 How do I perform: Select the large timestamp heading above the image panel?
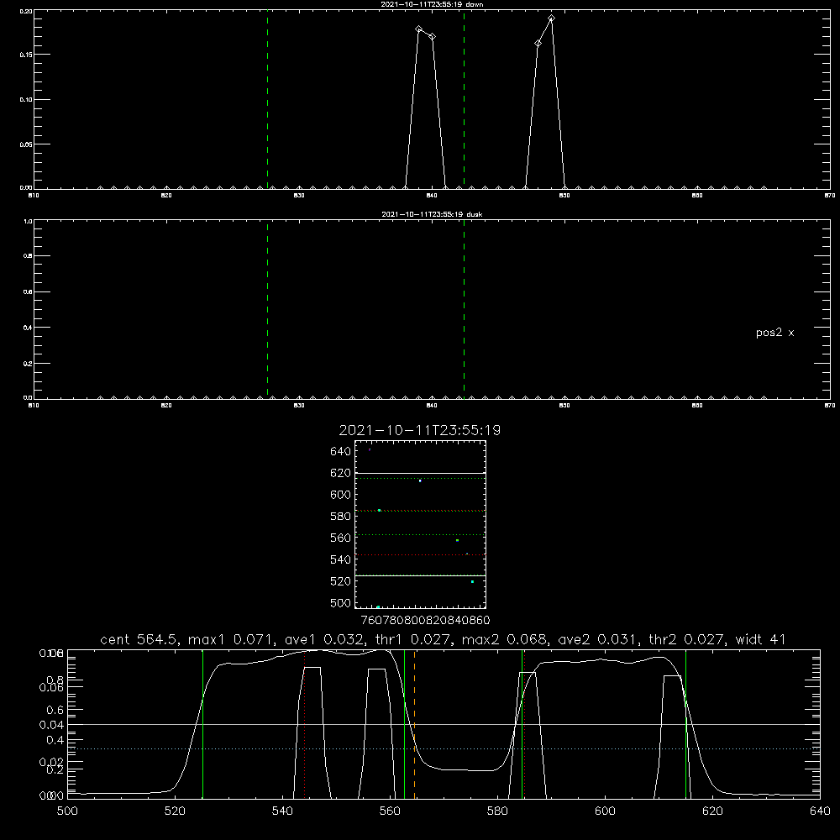point(419,430)
